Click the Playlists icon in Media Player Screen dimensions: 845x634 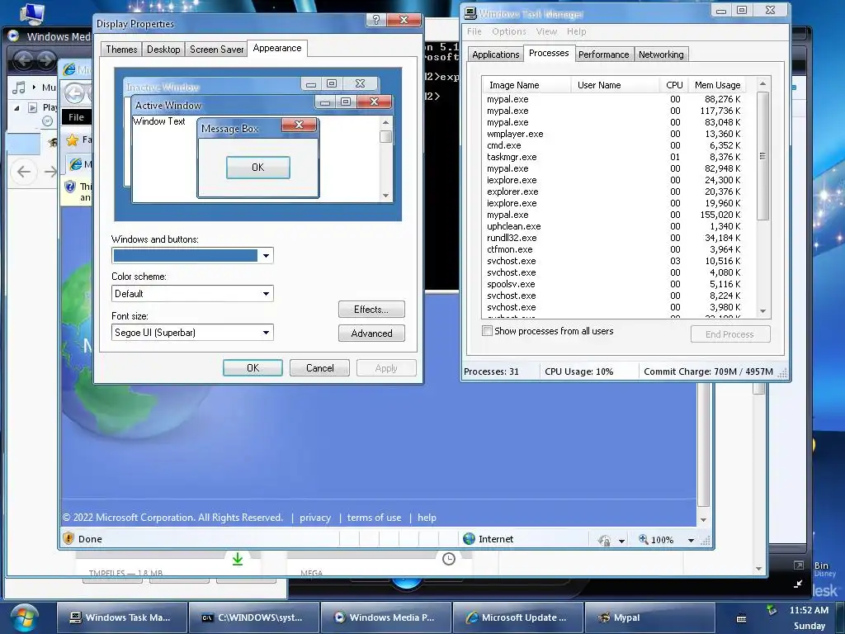point(32,107)
